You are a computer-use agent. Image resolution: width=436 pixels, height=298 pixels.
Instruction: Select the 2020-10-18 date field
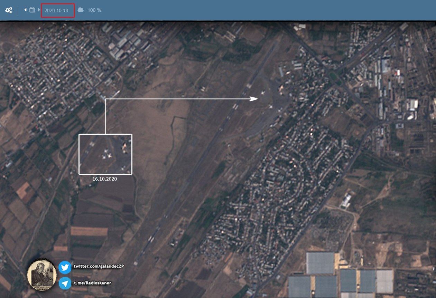(x=58, y=10)
